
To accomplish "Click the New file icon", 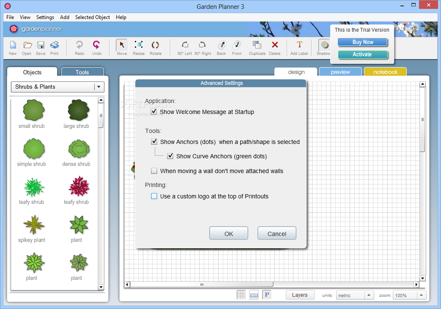I will [13, 45].
